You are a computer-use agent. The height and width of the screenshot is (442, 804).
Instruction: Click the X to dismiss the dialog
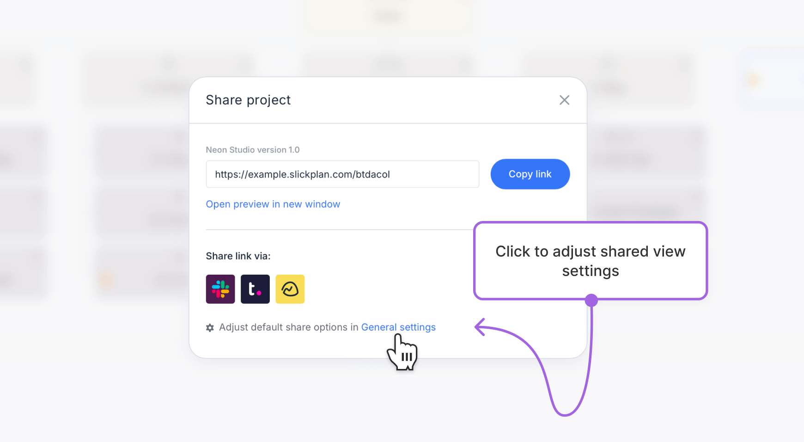(564, 100)
